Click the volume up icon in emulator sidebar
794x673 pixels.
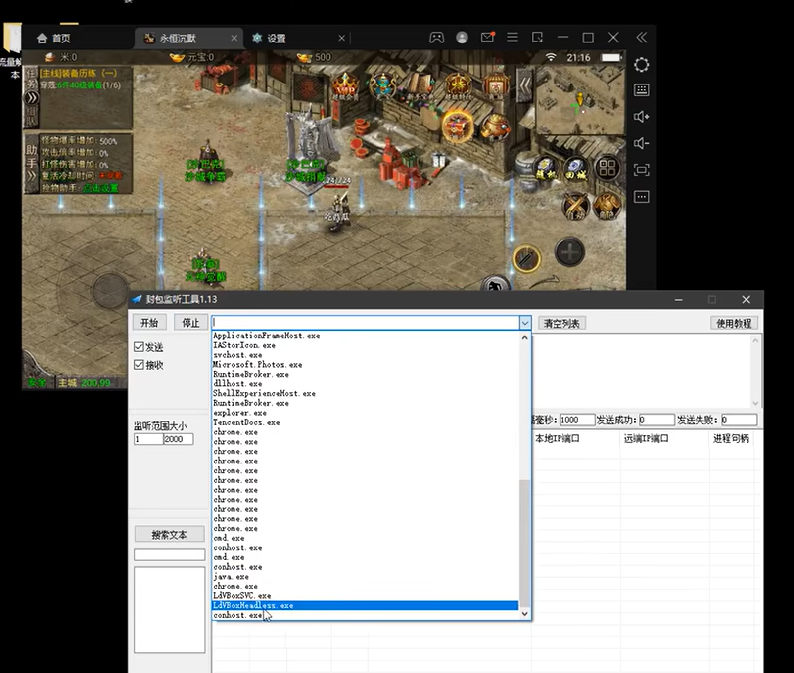pyautogui.click(x=642, y=117)
